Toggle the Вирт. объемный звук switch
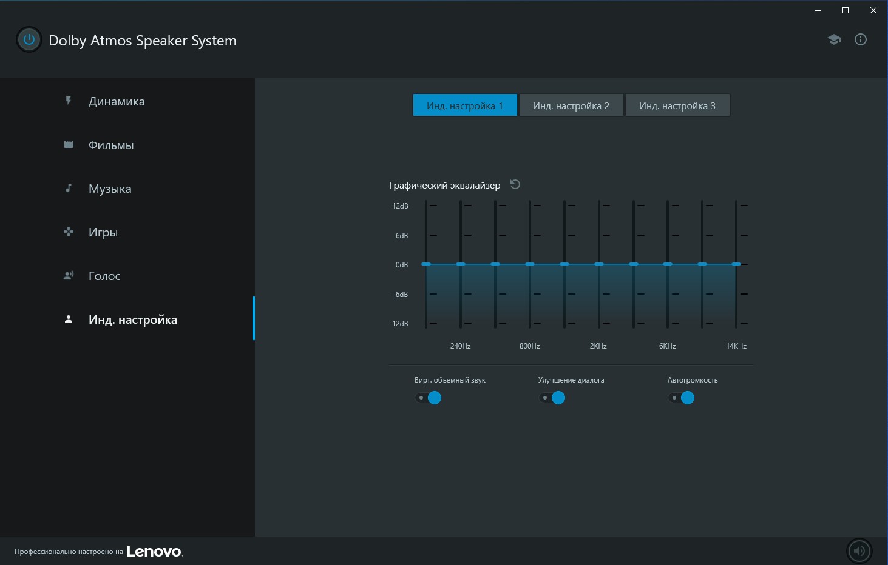Screen dimensions: 888x565 pos(429,398)
